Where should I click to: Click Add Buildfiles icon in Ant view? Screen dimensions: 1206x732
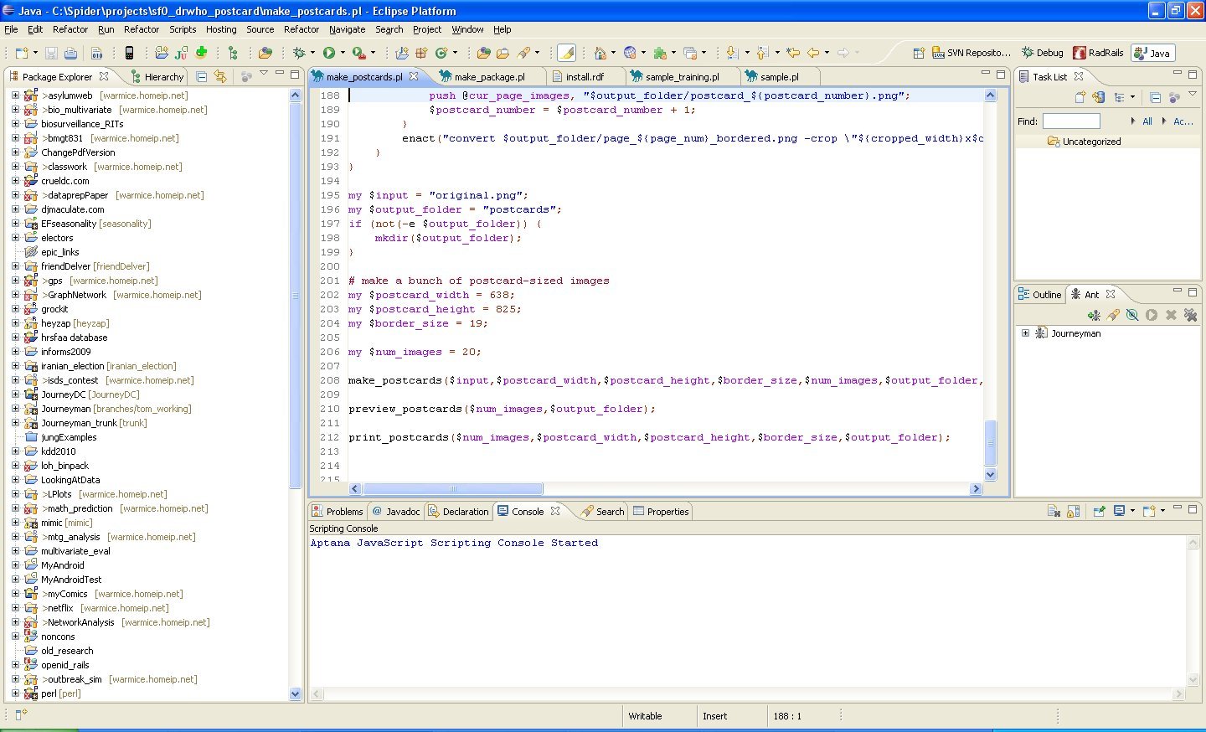pyautogui.click(x=1094, y=315)
